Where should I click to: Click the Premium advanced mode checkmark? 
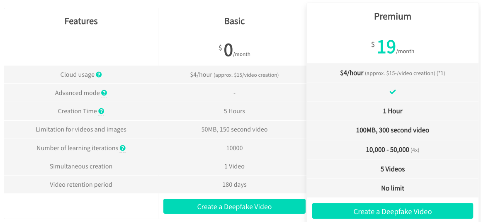[x=392, y=92]
